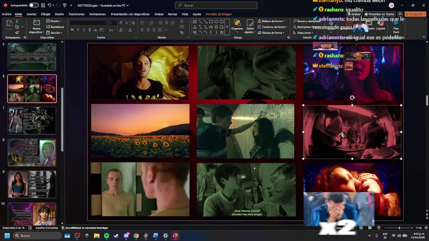The width and height of the screenshot is (429, 241).
Task: Click Accesibilidad: es necesario investigar
Action: pyautogui.click(x=85, y=228)
